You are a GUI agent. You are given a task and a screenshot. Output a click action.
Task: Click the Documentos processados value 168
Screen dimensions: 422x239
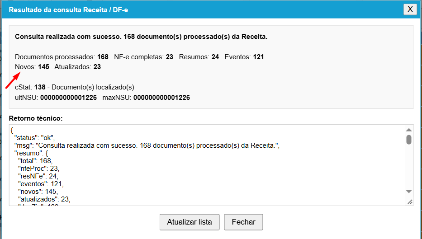coord(103,57)
